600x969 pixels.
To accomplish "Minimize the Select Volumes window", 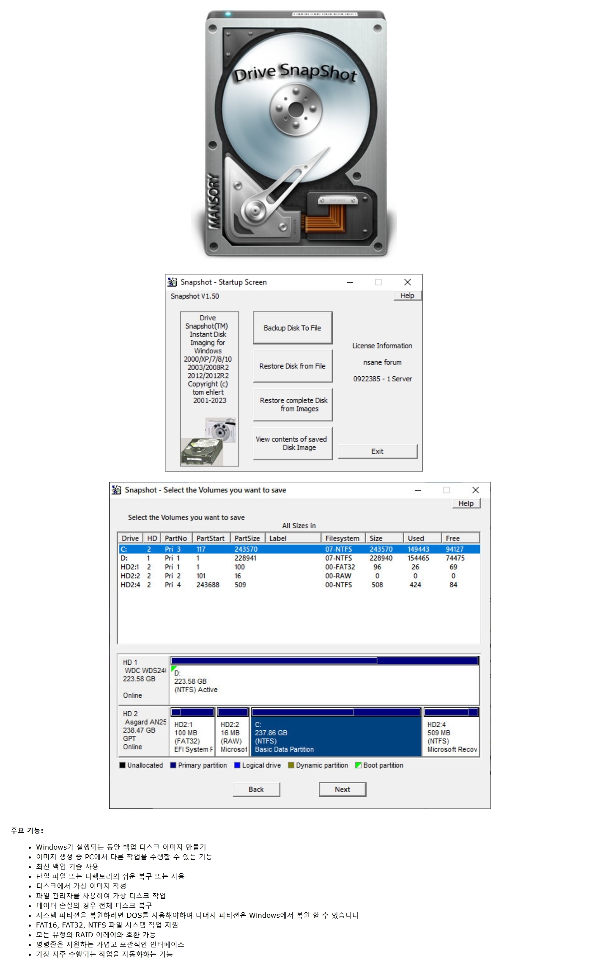I will (x=418, y=490).
